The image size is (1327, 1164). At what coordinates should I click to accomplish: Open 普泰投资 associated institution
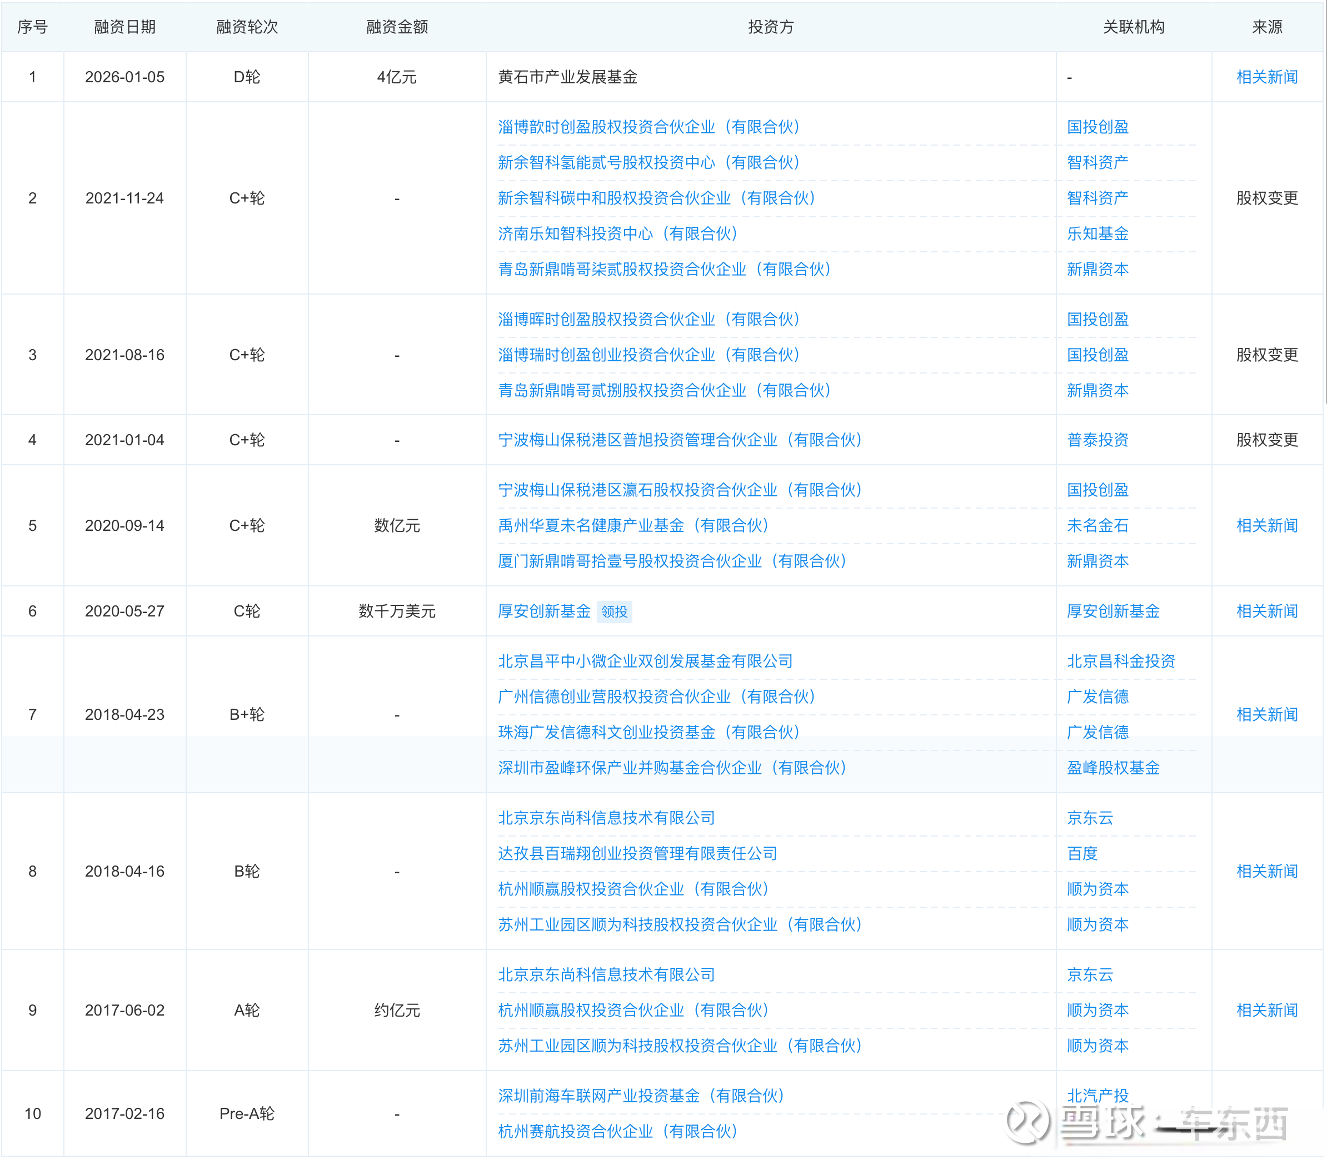click(x=1097, y=440)
